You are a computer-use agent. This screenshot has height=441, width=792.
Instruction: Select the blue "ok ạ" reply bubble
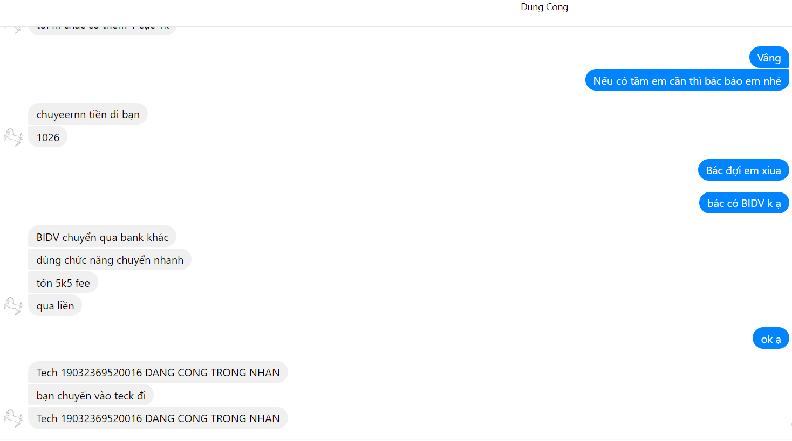[x=770, y=339]
